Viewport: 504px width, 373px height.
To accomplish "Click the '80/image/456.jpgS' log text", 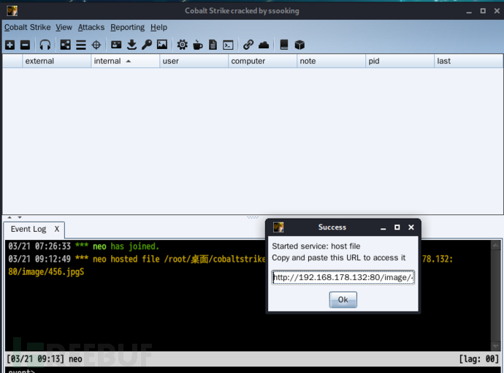I will 46,272.
